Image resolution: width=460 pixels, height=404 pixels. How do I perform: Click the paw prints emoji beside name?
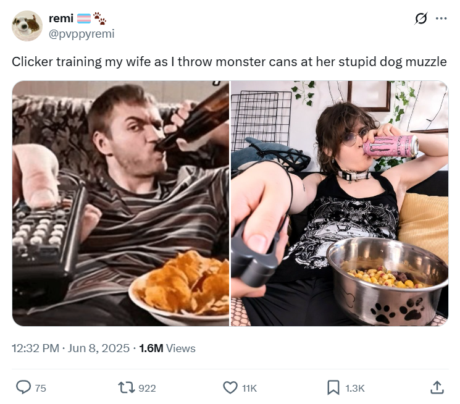(x=100, y=18)
